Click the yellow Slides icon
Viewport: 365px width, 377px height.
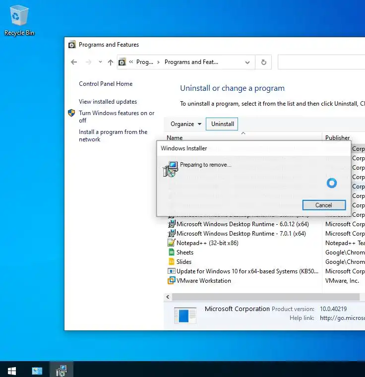[x=172, y=261]
